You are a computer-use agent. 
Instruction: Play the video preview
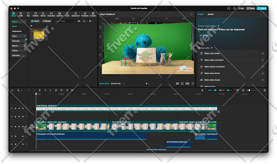(147, 84)
